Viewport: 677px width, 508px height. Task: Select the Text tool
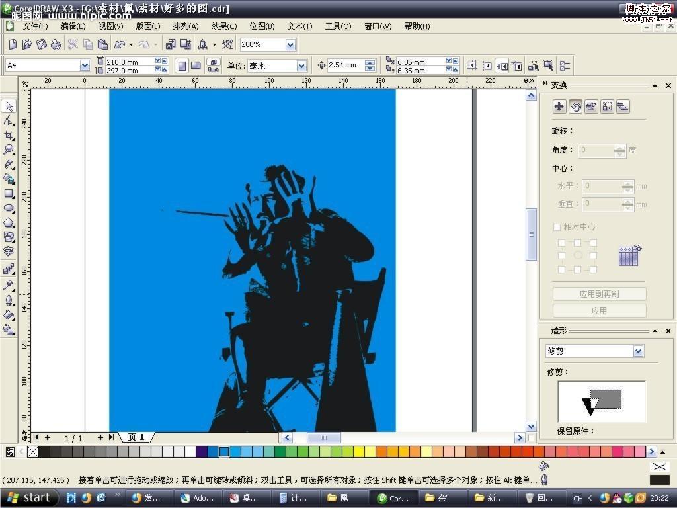(9, 251)
